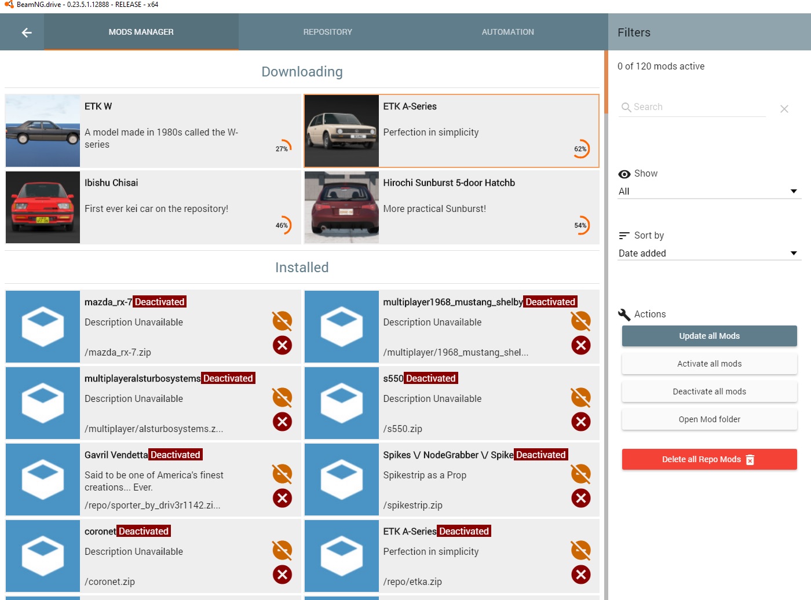Click Open Mod folder
The height and width of the screenshot is (600, 811).
tap(710, 419)
